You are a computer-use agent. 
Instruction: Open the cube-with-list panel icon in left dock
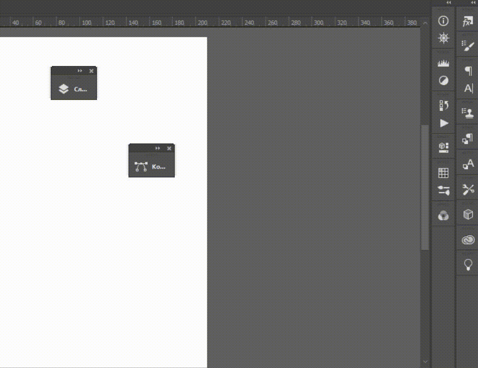tap(443, 148)
